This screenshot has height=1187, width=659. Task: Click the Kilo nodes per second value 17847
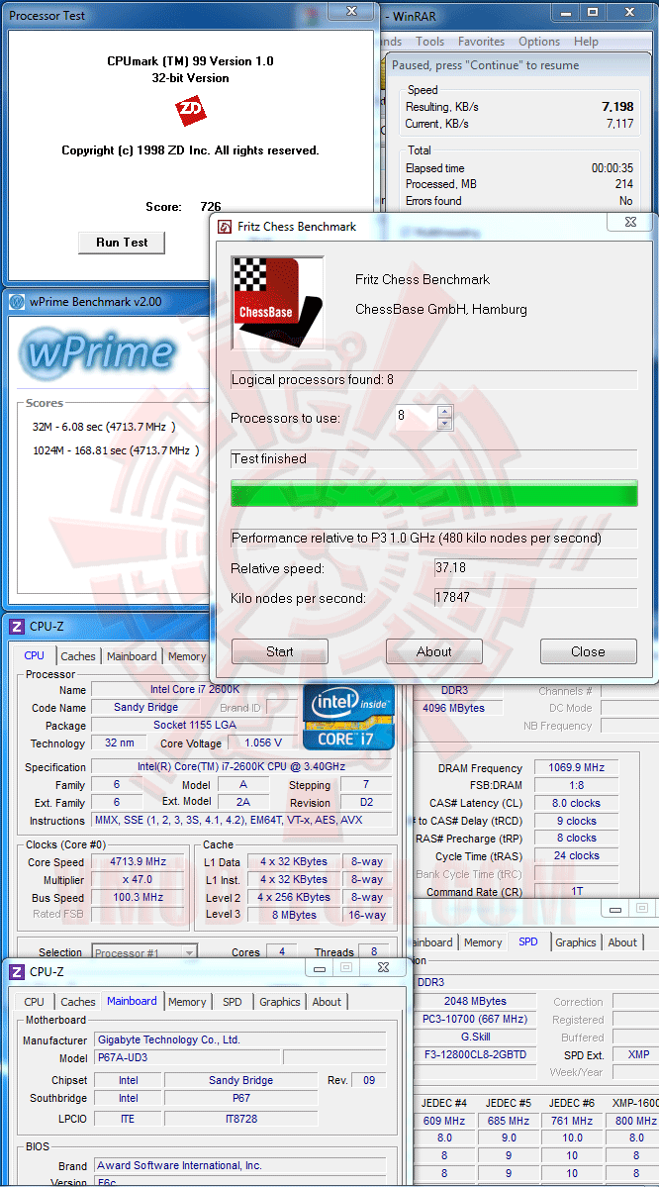[535, 597]
